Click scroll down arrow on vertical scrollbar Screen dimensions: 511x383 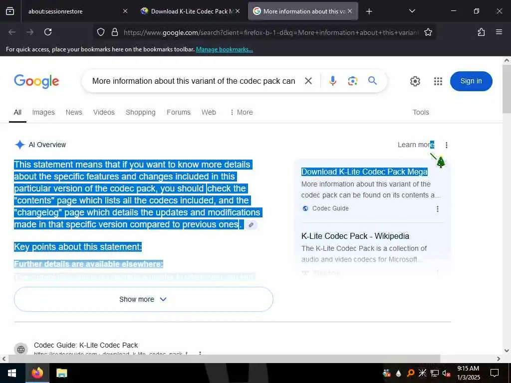(x=507, y=351)
